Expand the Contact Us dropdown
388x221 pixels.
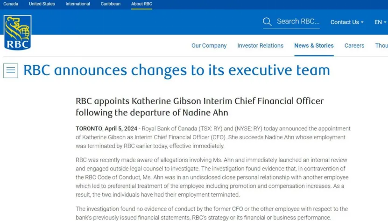tap(347, 22)
